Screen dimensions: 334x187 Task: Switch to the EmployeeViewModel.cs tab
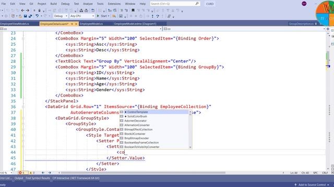[x=15, y=24]
